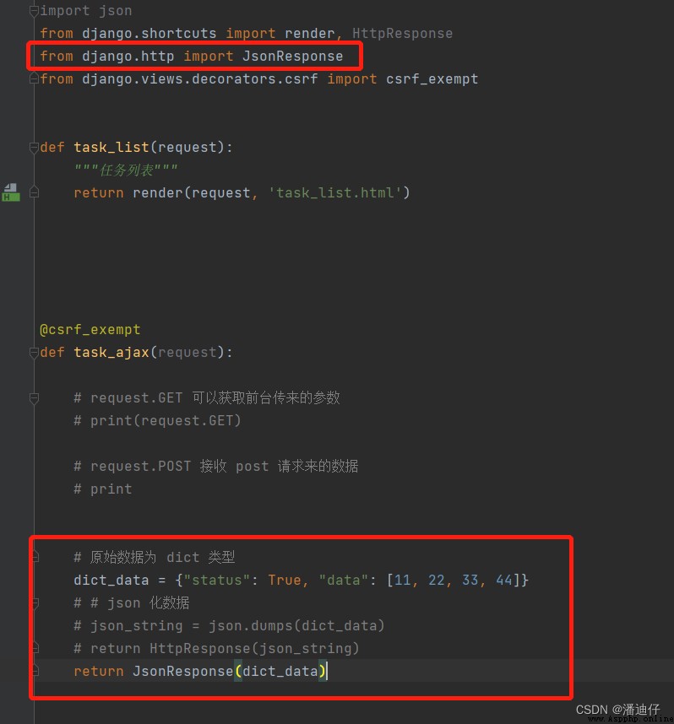Click the dict_data variable assignment
Screen dimensions: 674x724
(x=111, y=580)
